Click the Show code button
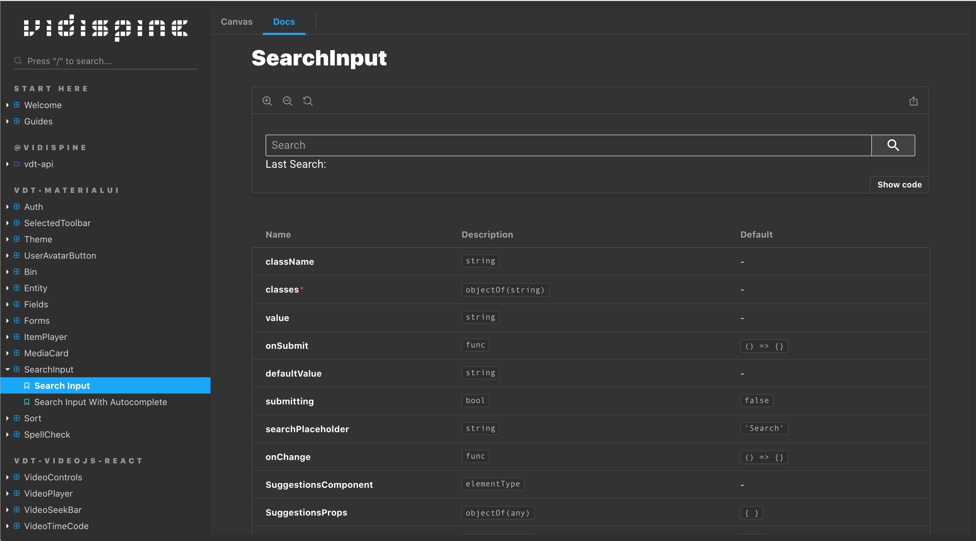Image resolution: width=976 pixels, height=541 pixels. [899, 184]
